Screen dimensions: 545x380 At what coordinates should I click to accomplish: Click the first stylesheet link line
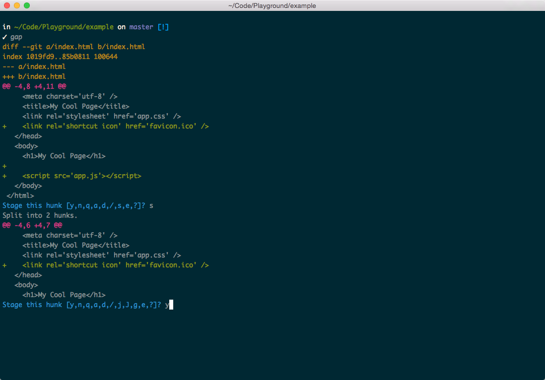coord(101,117)
